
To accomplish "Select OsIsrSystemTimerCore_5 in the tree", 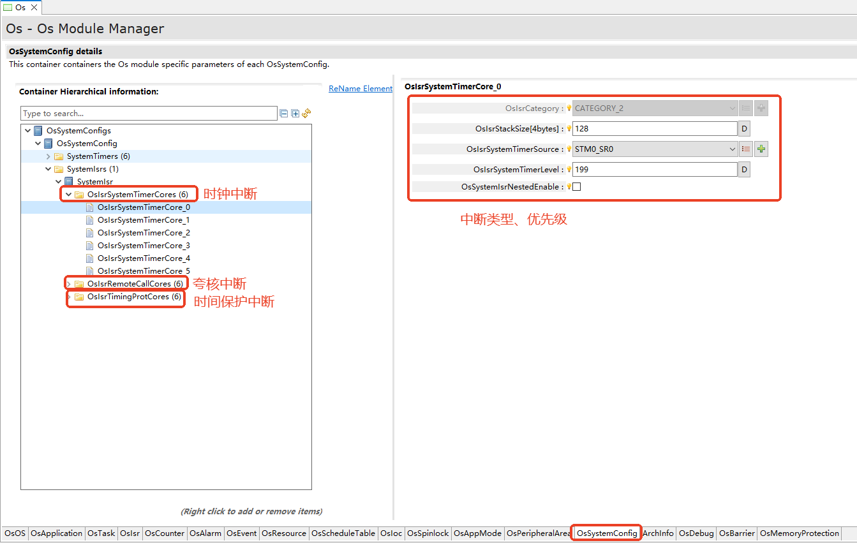I will [144, 271].
